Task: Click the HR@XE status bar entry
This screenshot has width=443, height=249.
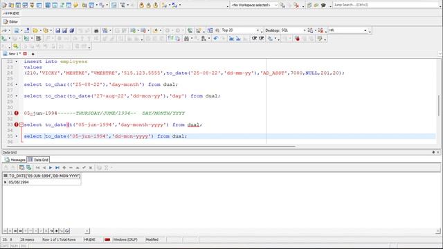Action: point(89,240)
